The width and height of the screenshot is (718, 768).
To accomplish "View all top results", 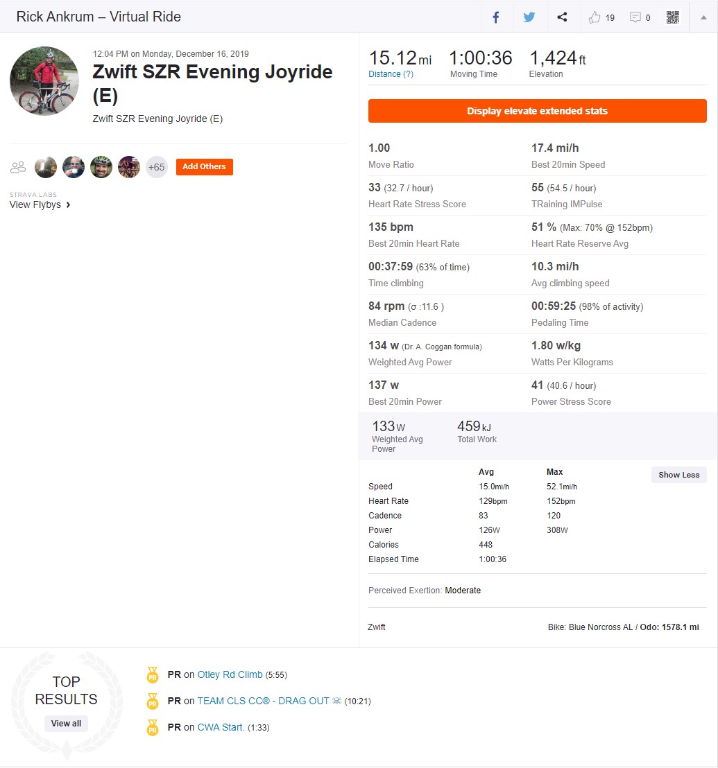I will point(66,724).
